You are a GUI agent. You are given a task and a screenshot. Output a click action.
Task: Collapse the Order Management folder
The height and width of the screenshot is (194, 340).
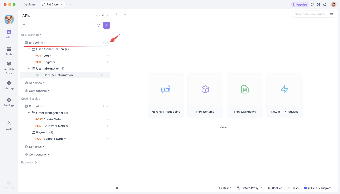click(29, 113)
